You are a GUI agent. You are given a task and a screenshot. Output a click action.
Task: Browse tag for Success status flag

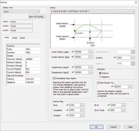[83, 115]
